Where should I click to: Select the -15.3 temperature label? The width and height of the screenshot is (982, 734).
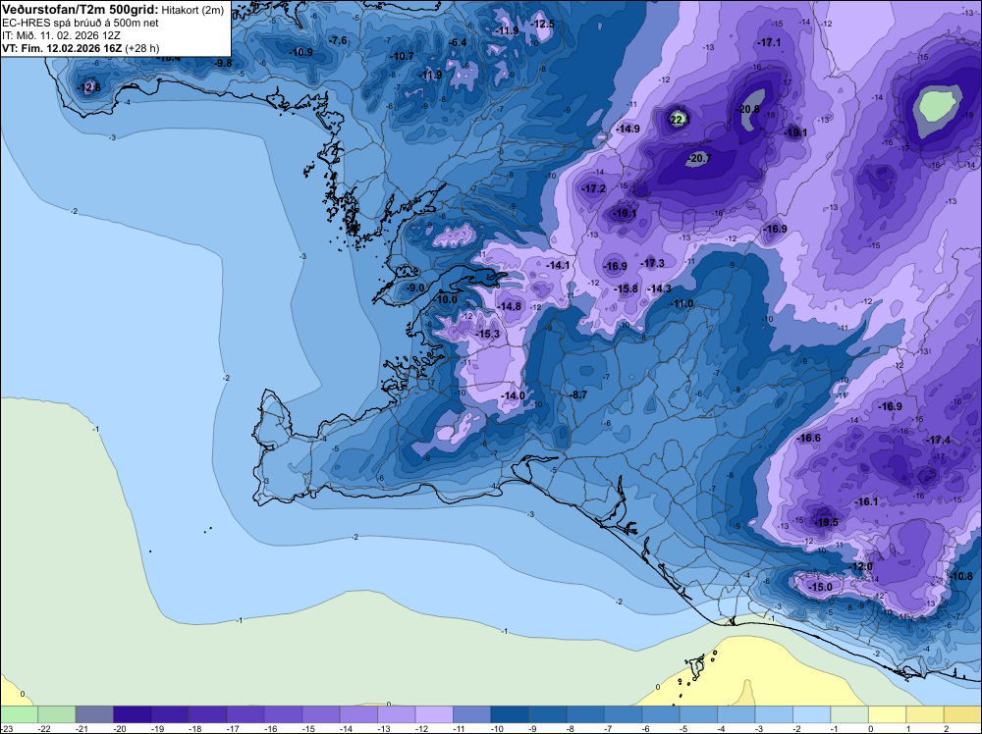click(x=487, y=335)
